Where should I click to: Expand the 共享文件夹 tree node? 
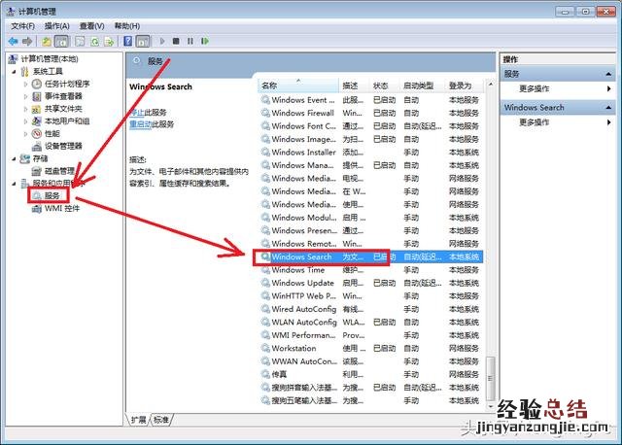[x=25, y=109]
